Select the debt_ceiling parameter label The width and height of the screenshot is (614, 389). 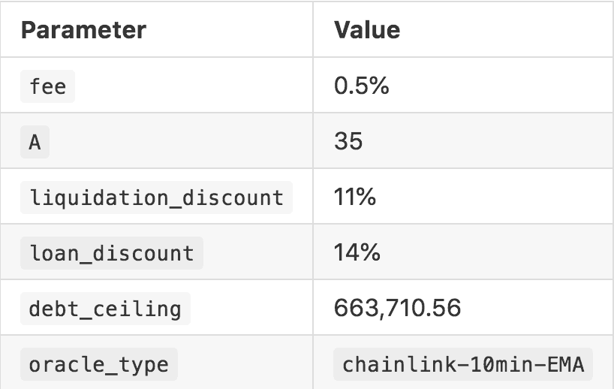tap(105, 309)
